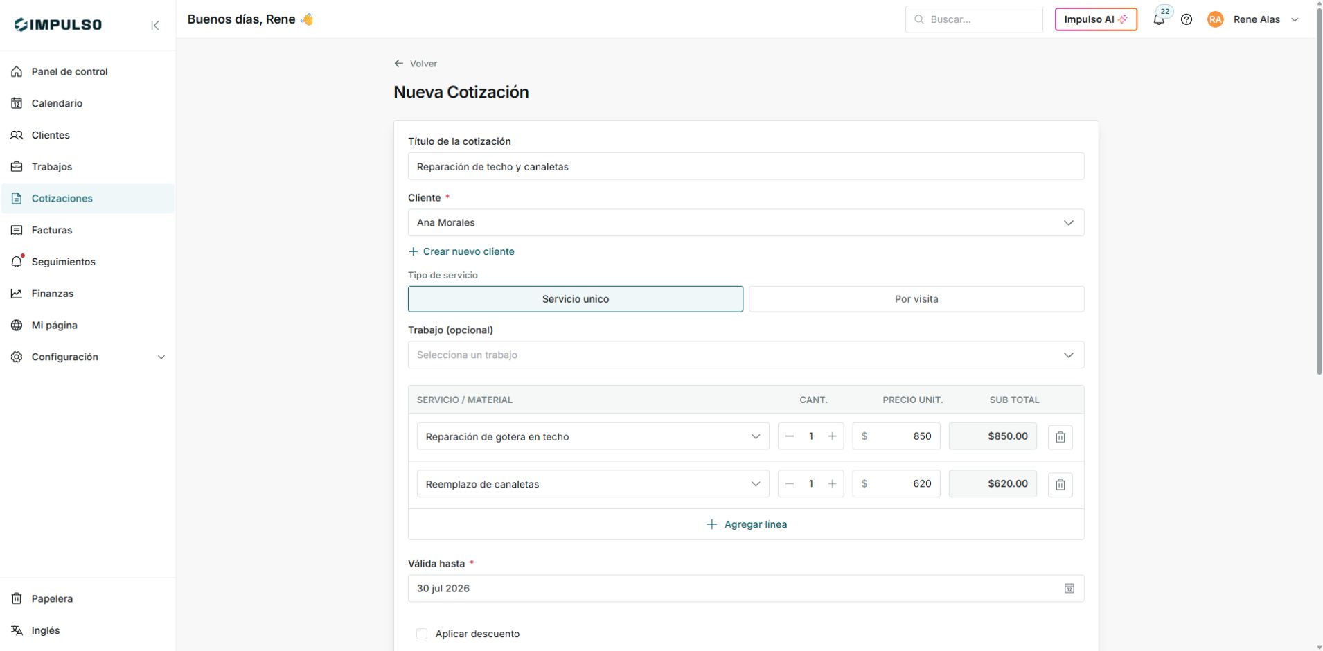Select the Por visita service type
This screenshot has height=651, width=1323.
916,299
